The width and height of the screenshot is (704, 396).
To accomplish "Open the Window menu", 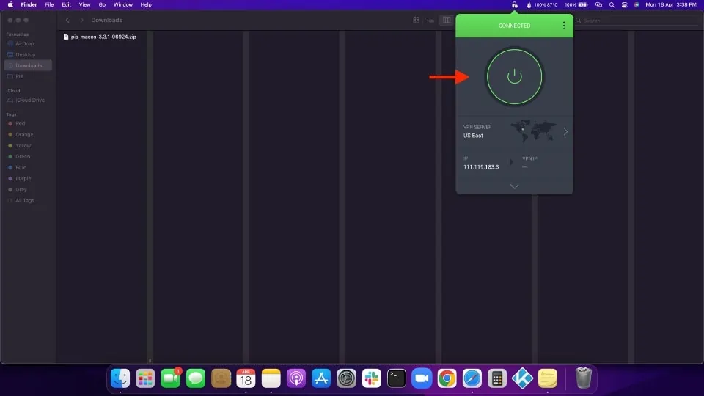I will click(122, 5).
